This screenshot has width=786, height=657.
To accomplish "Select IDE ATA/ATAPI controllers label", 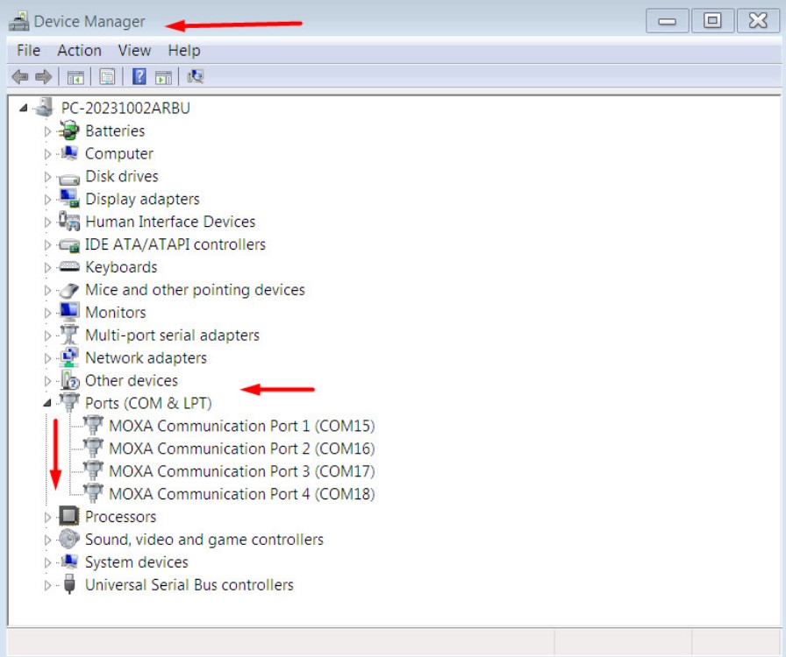I will [175, 244].
